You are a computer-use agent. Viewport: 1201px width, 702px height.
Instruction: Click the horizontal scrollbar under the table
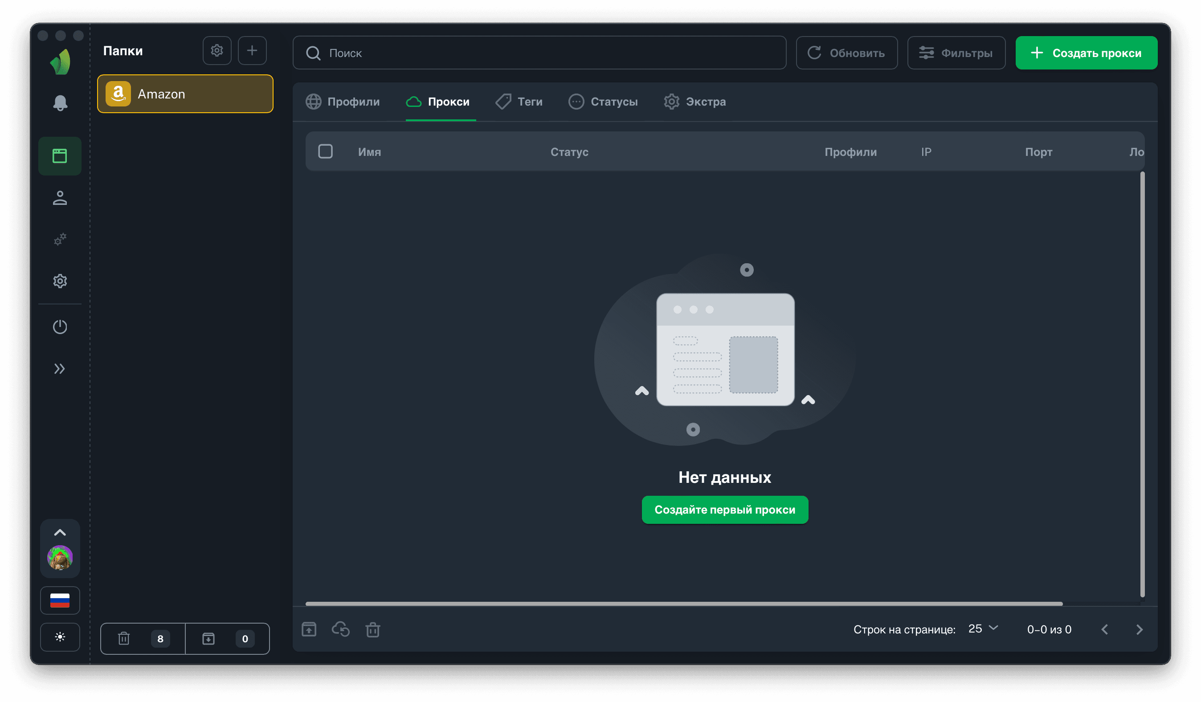[684, 604]
